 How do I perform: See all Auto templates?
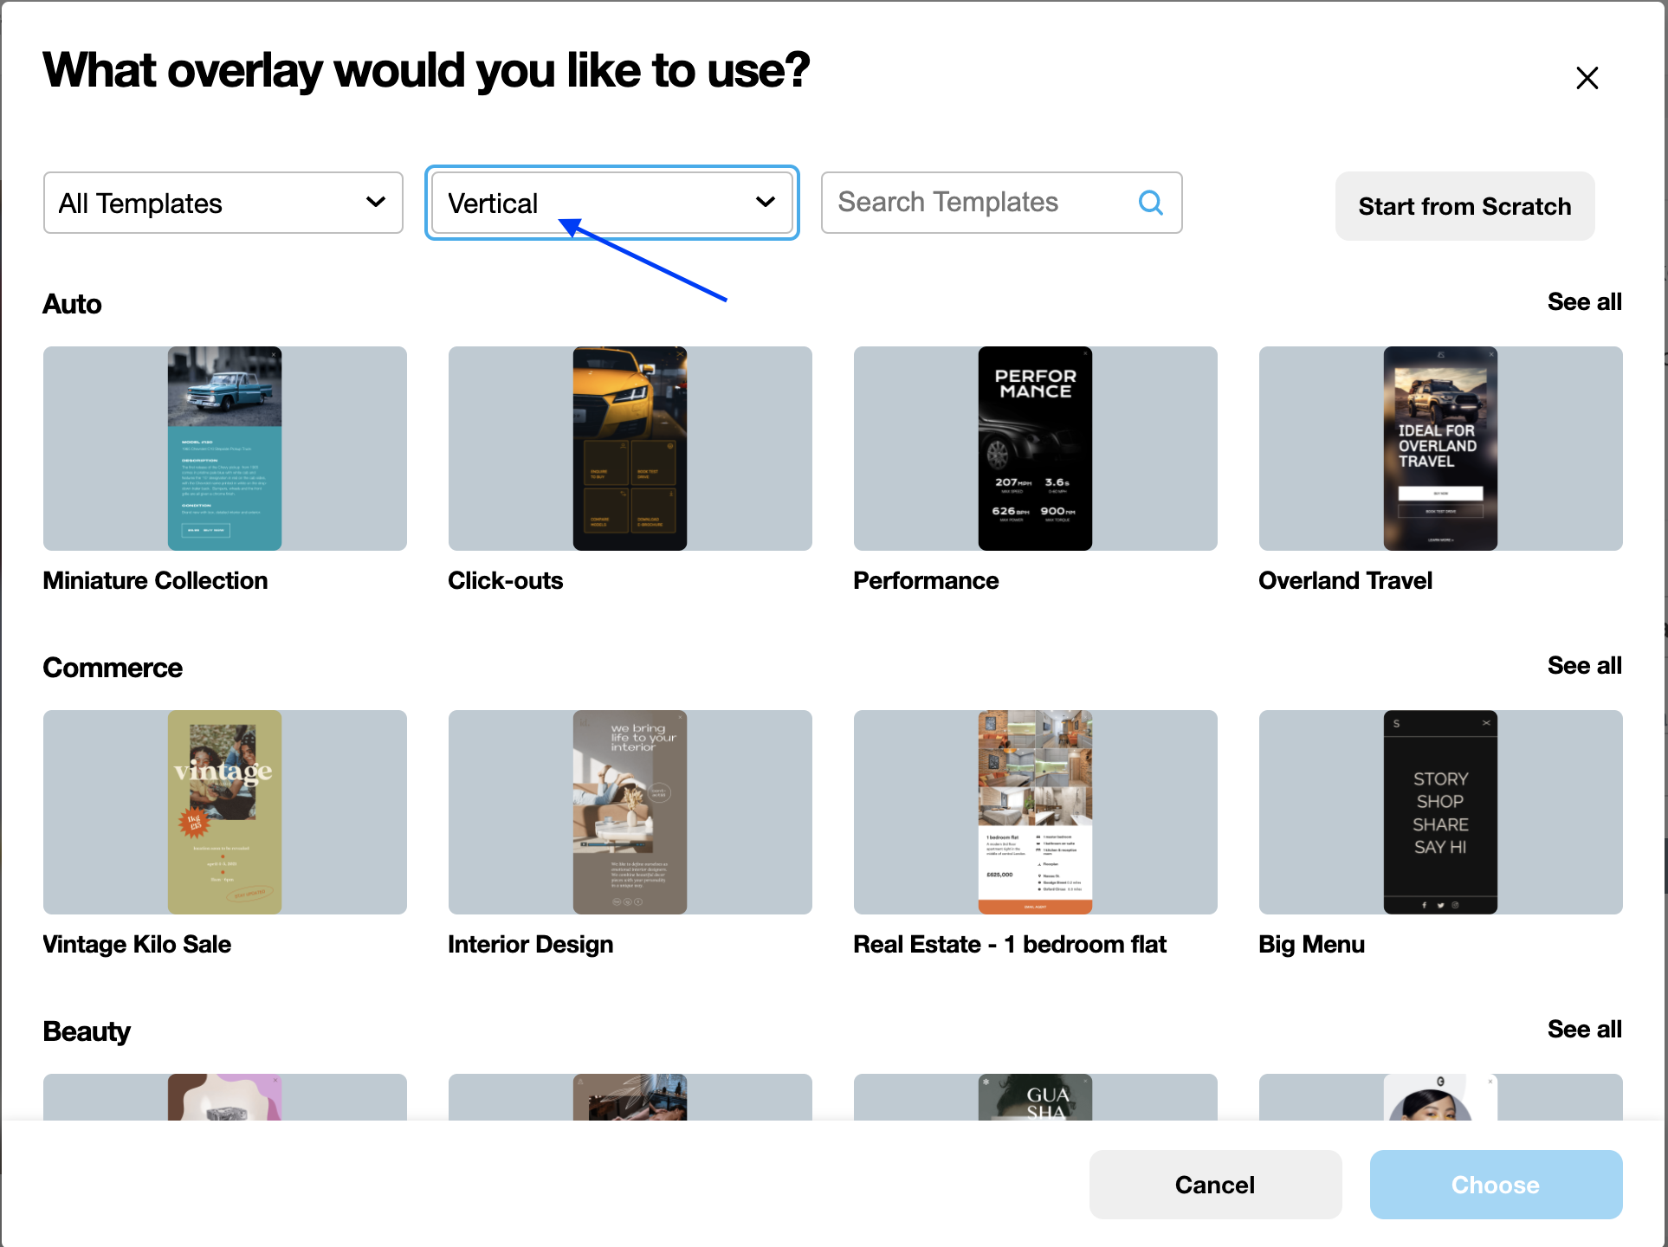(1584, 302)
